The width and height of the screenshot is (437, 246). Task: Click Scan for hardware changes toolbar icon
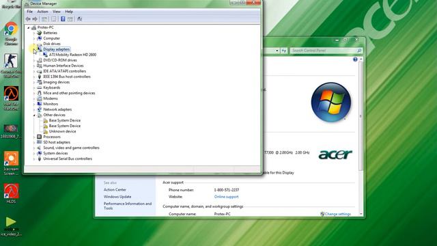coord(79,19)
